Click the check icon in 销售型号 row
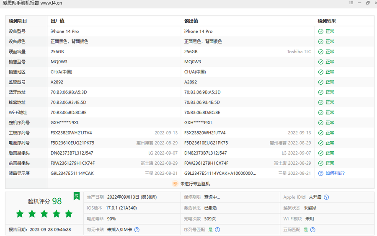Image resolution: width=377 pixels, height=236 pixels. click(320, 62)
